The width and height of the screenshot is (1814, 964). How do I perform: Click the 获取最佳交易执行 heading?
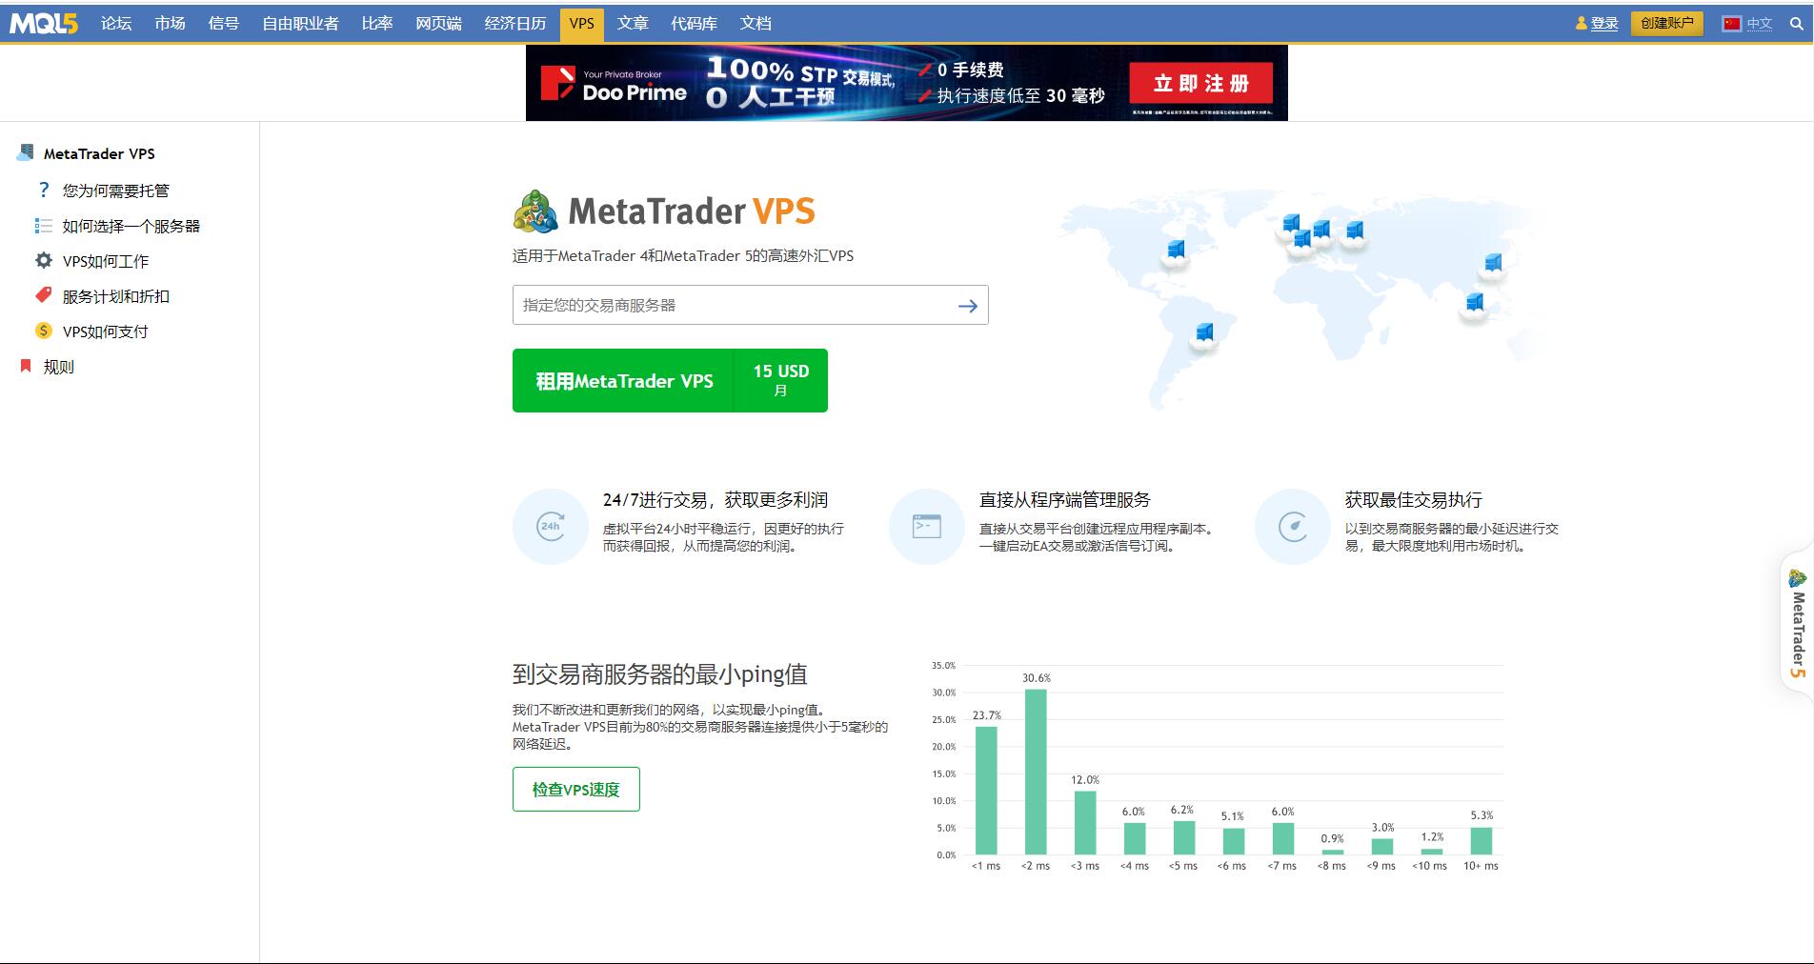point(1414,500)
